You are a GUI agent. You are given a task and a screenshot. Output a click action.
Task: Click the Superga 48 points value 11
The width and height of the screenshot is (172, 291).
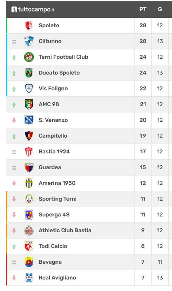point(143,215)
